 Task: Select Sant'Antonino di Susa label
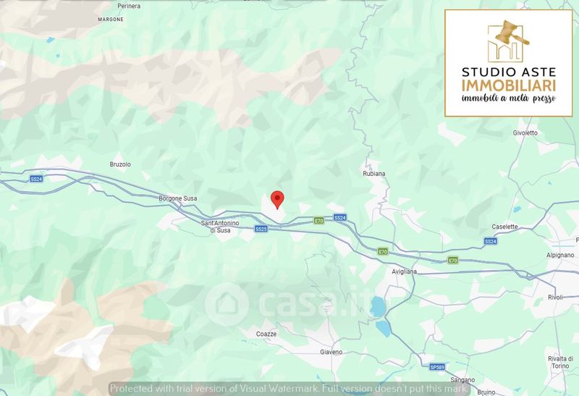pos(220,227)
